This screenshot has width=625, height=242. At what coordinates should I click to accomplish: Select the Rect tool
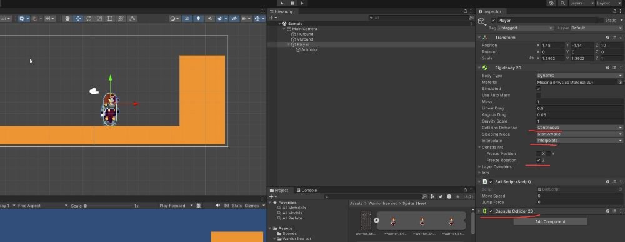(x=110, y=18)
